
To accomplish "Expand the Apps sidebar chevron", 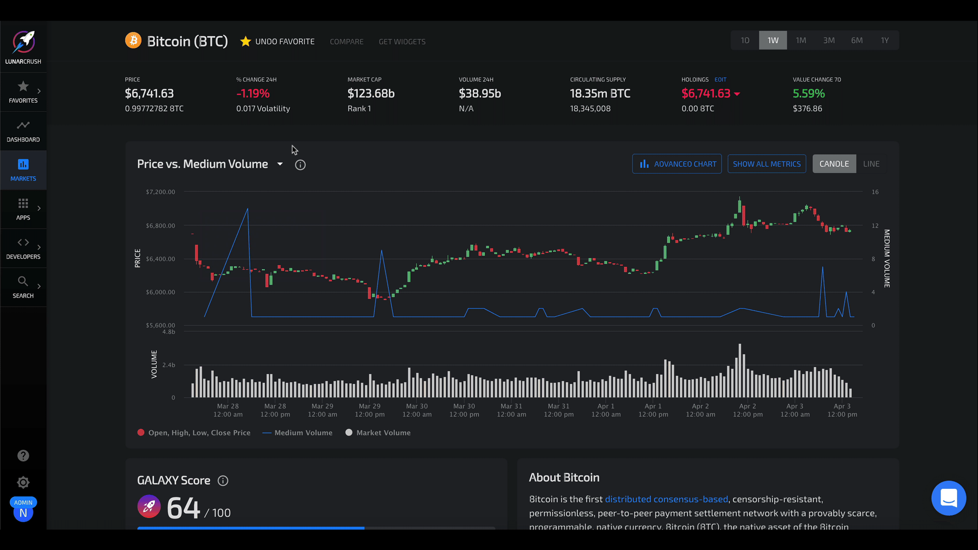I will pos(39,208).
